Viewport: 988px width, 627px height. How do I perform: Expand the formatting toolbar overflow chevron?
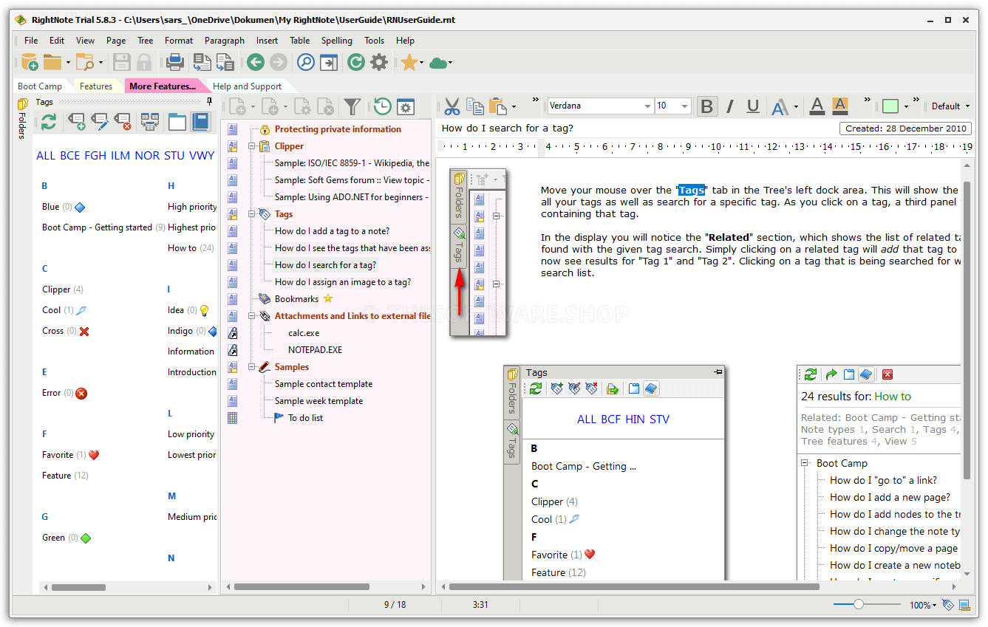(868, 100)
